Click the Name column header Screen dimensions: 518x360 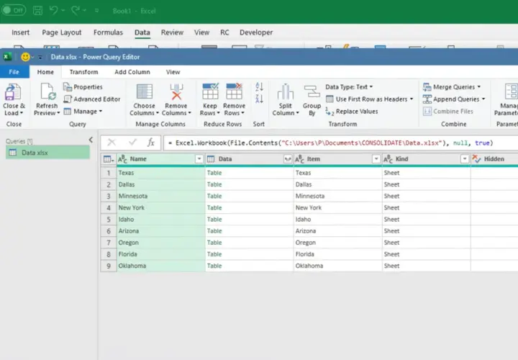pos(161,159)
